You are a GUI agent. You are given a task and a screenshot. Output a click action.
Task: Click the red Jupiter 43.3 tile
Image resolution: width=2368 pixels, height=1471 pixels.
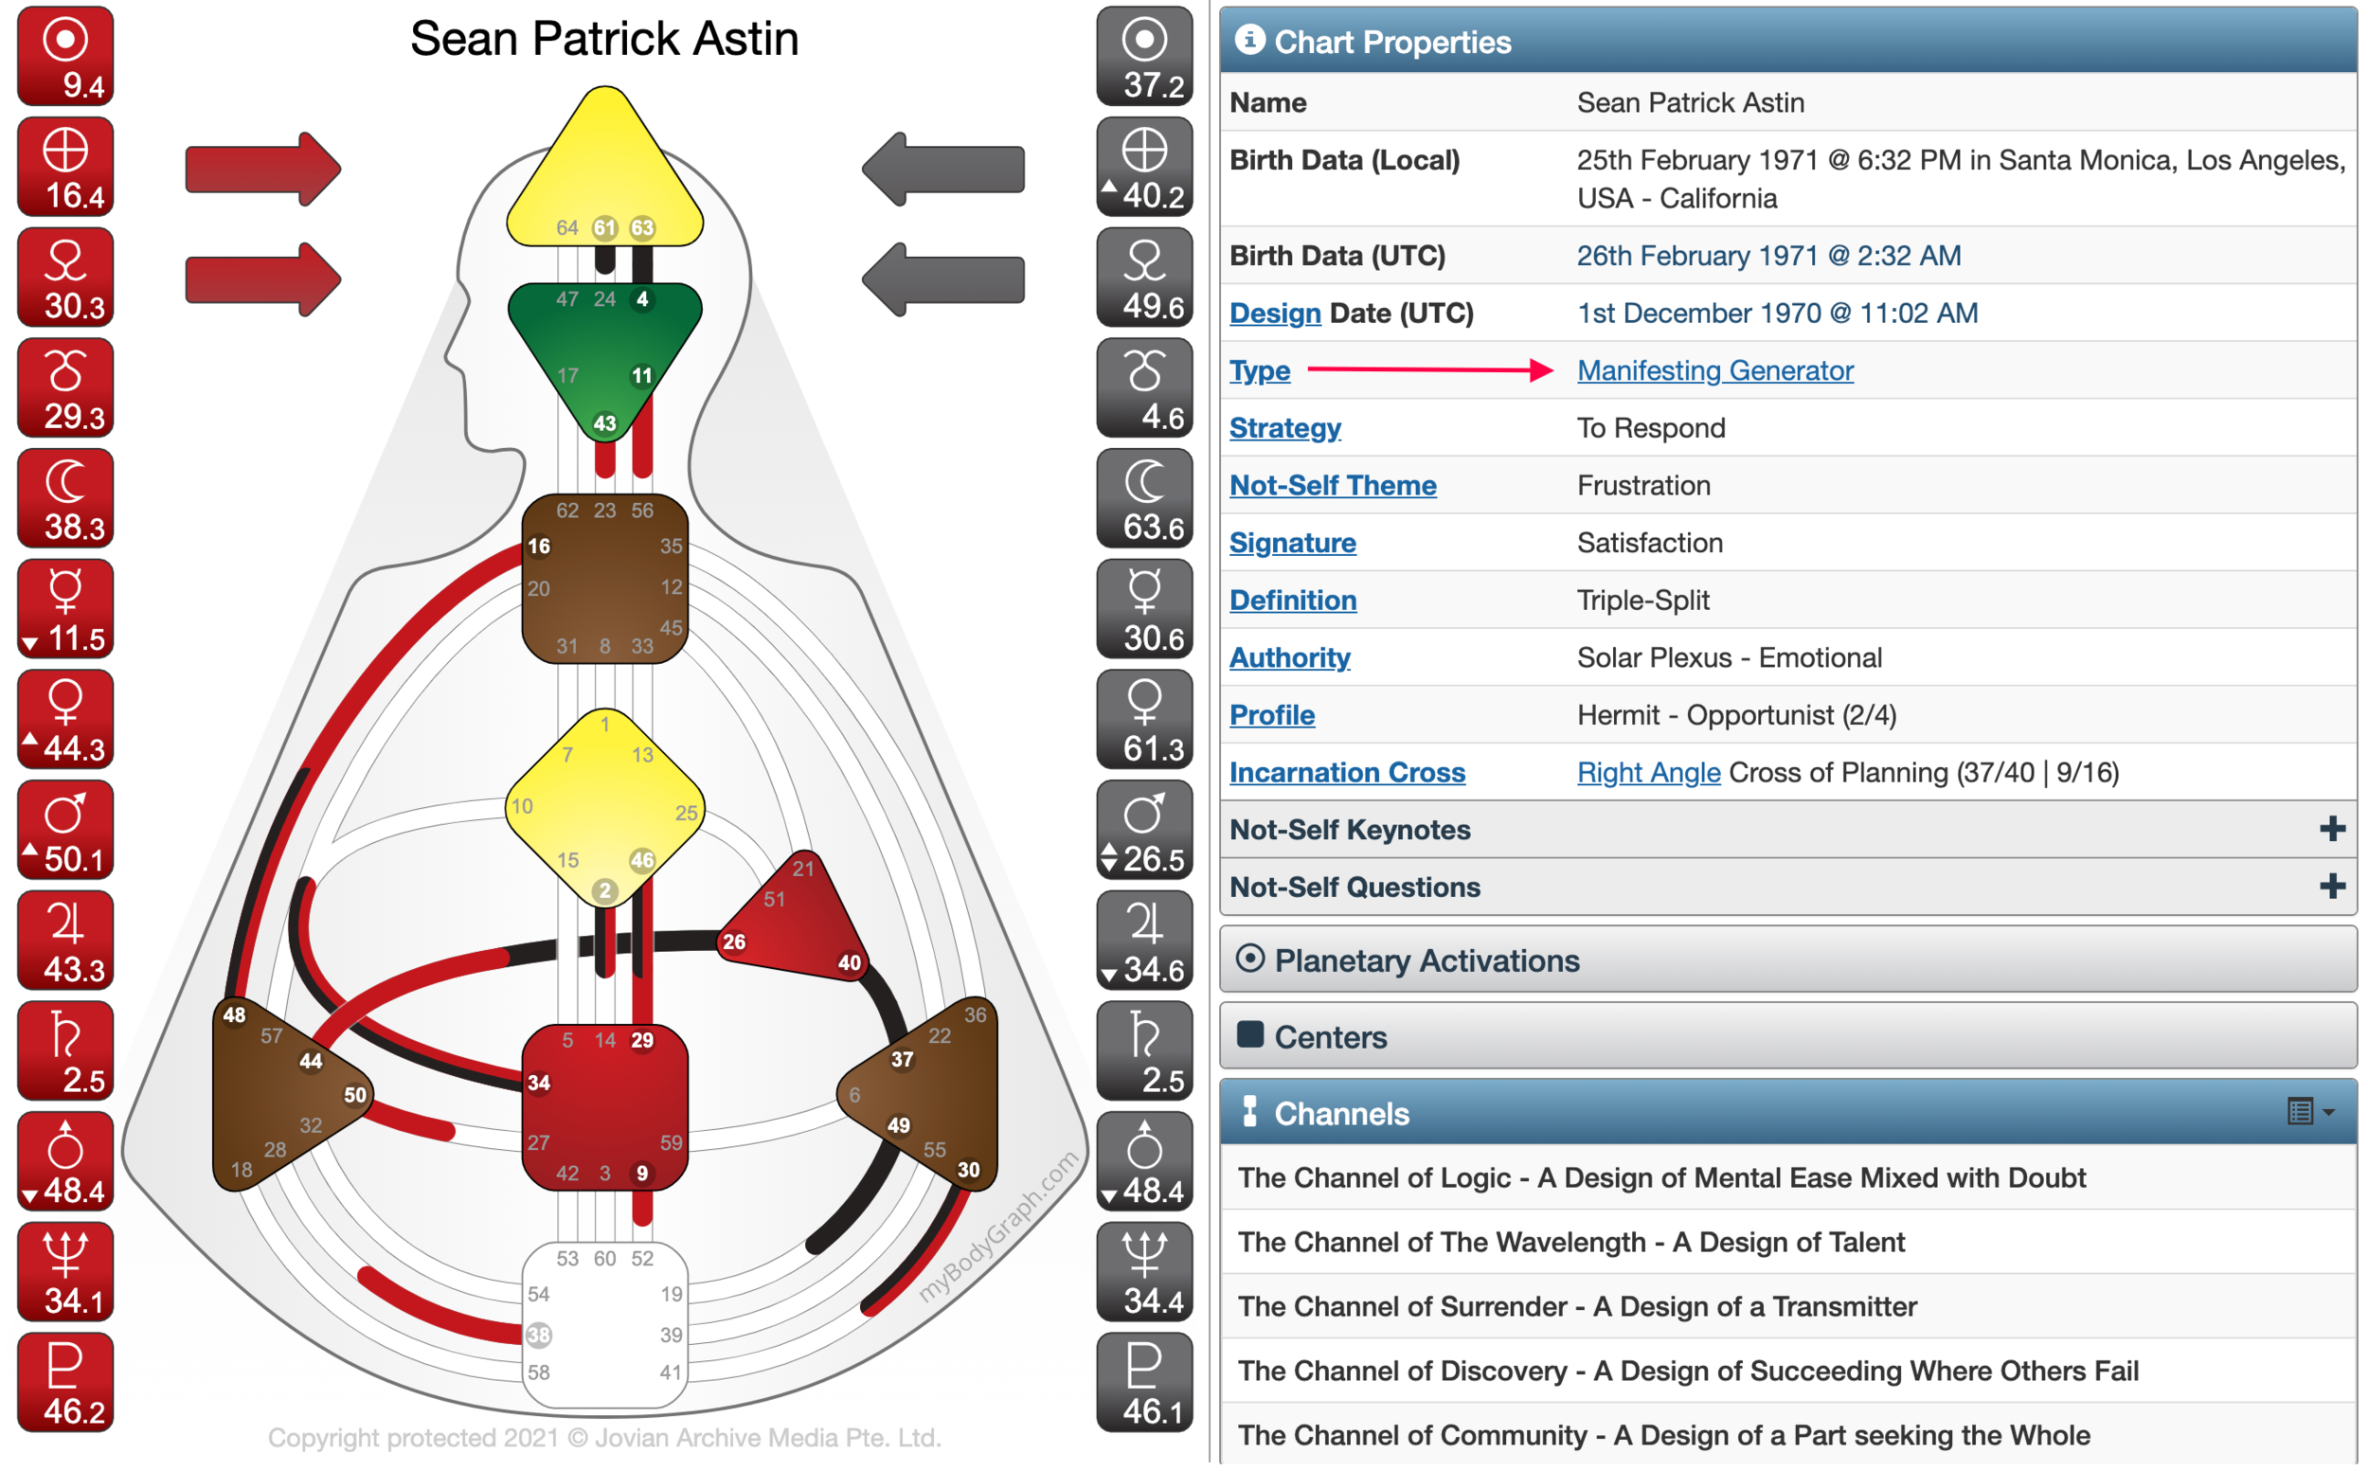65,941
